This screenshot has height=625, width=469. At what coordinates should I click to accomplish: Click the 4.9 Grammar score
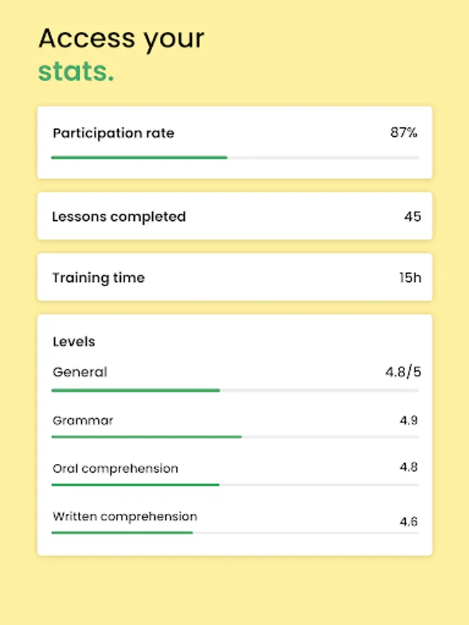tap(409, 420)
